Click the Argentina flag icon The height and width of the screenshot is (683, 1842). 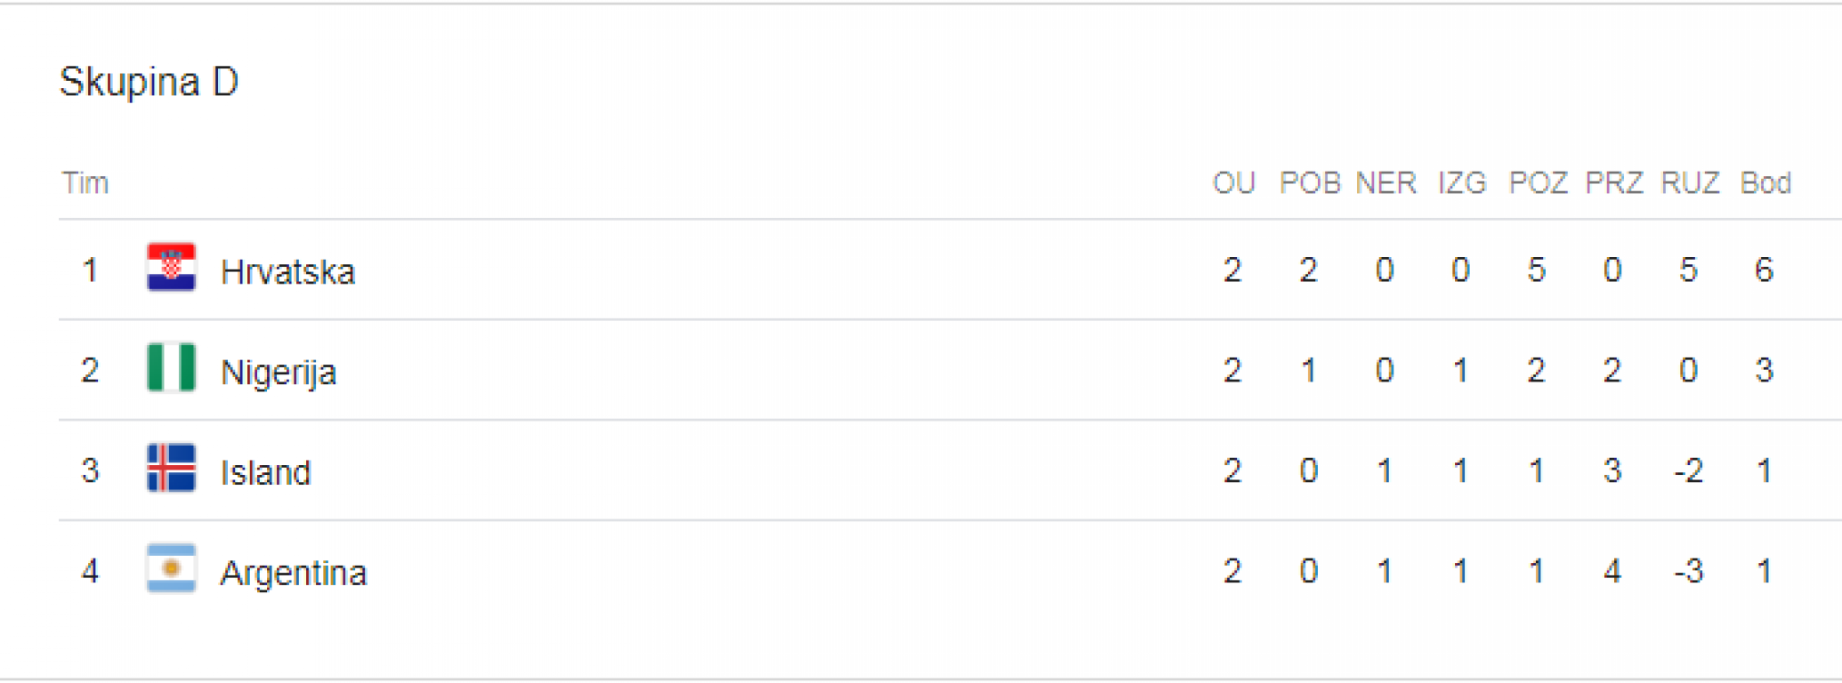point(171,568)
